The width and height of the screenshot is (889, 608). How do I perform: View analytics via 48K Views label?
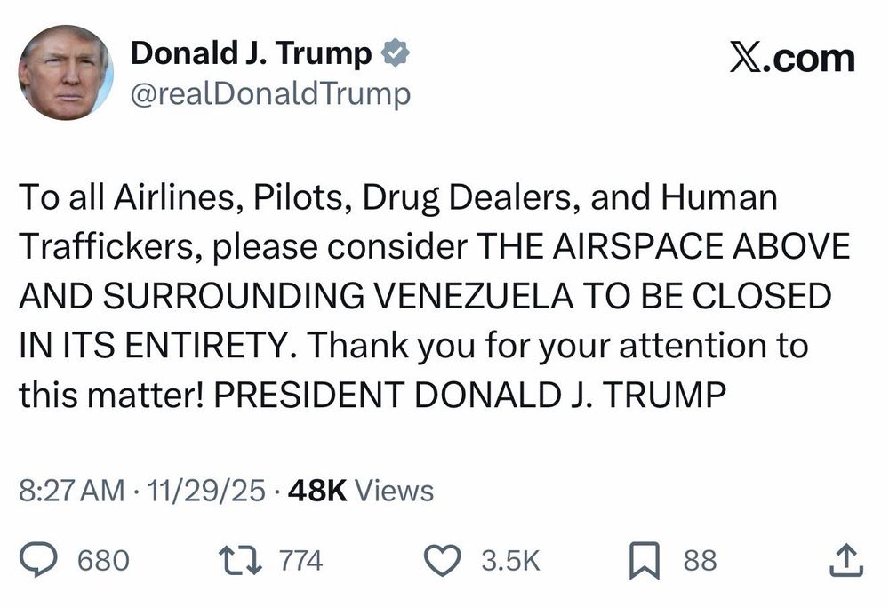coord(361,491)
